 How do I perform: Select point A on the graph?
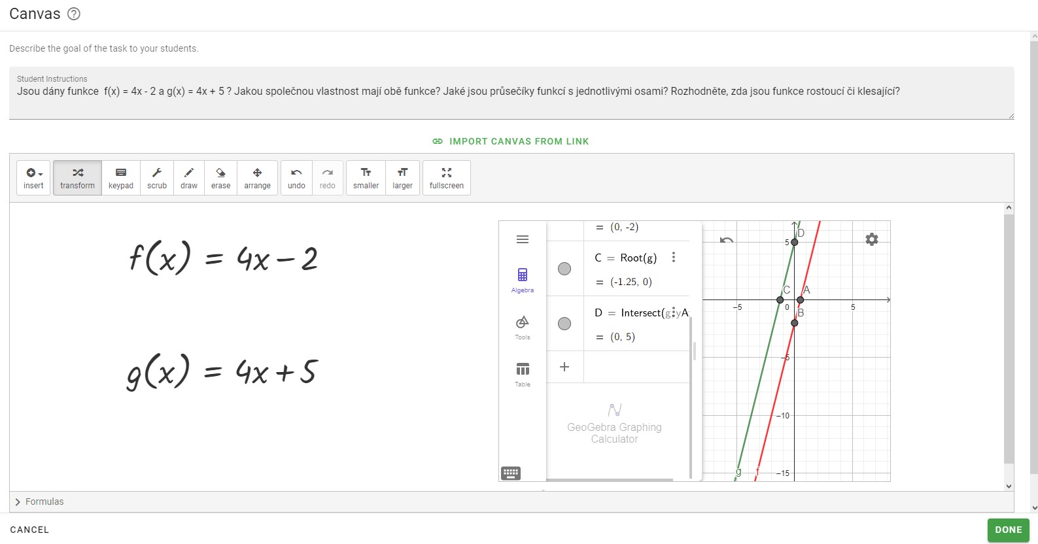(x=800, y=299)
